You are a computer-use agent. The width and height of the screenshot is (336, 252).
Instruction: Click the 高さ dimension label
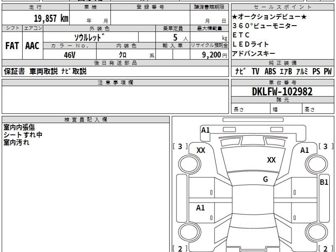click(x=310, y=109)
